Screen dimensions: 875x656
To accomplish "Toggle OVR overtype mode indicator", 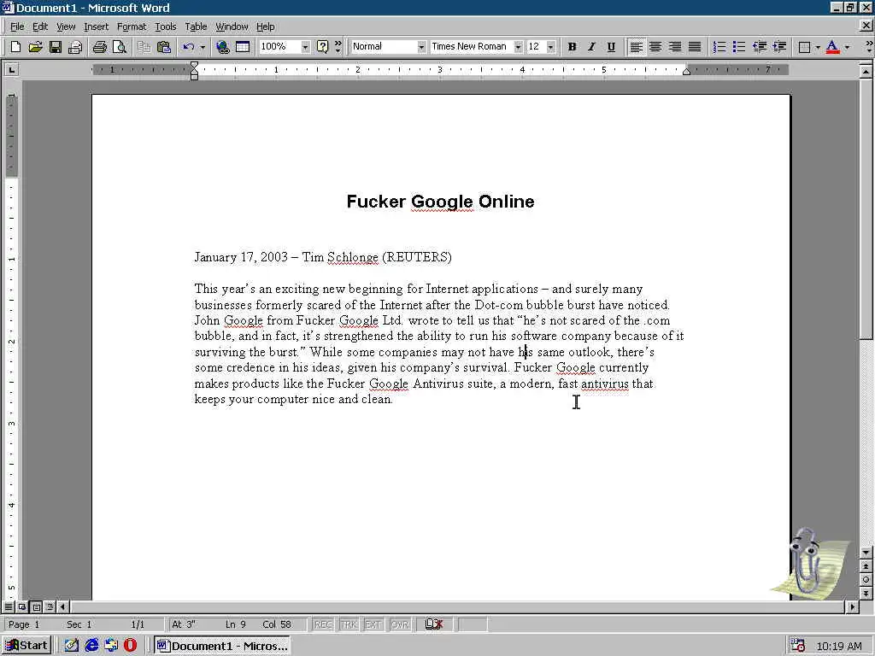I will [400, 624].
